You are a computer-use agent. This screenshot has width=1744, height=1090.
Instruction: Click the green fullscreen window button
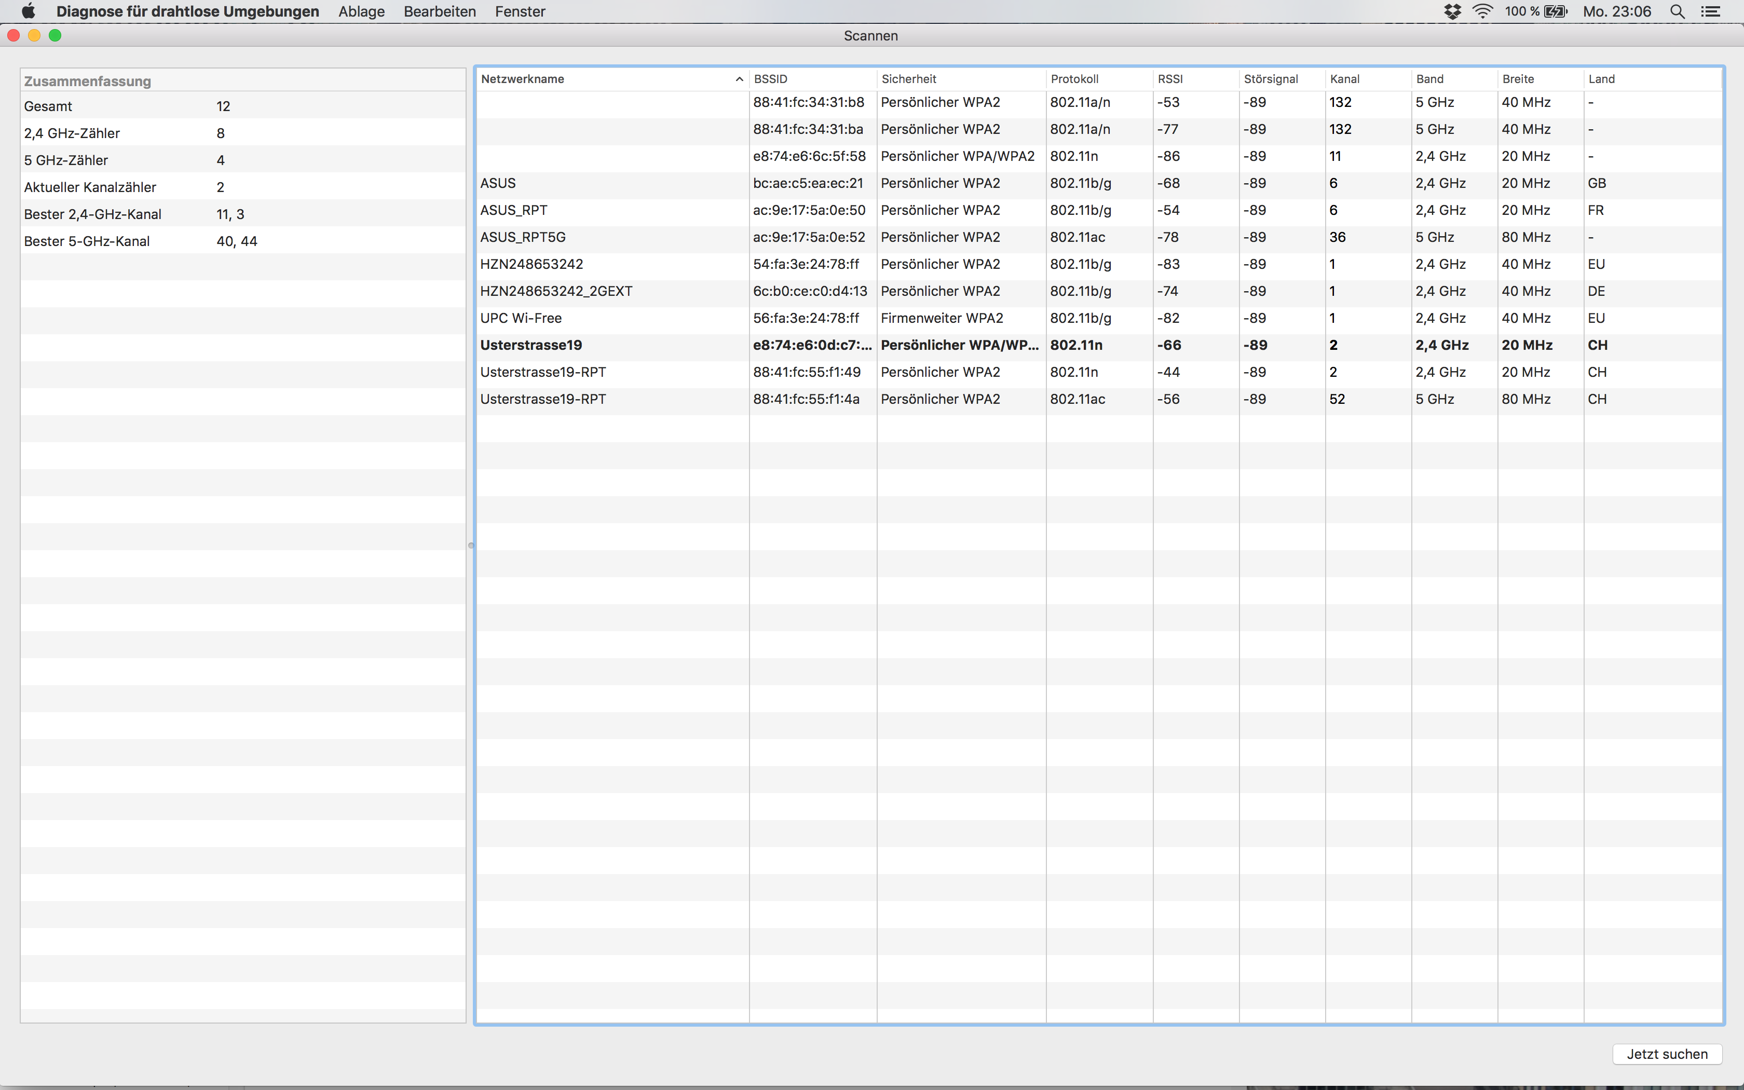tap(56, 35)
